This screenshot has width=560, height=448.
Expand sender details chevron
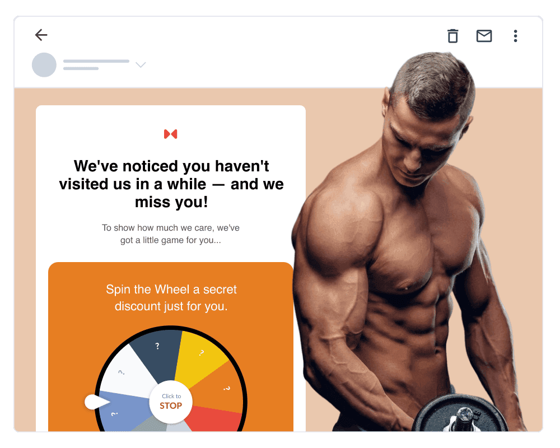click(141, 64)
